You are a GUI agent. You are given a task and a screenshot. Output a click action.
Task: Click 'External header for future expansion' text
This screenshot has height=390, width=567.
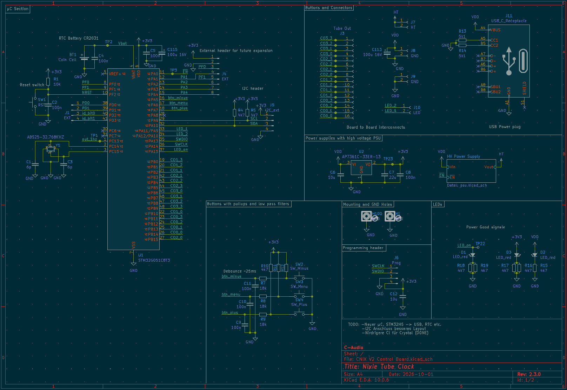click(x=236, y=51)
